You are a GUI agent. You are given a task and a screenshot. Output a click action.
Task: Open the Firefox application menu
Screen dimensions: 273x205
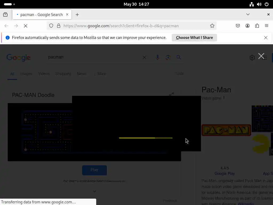(267, 26)
